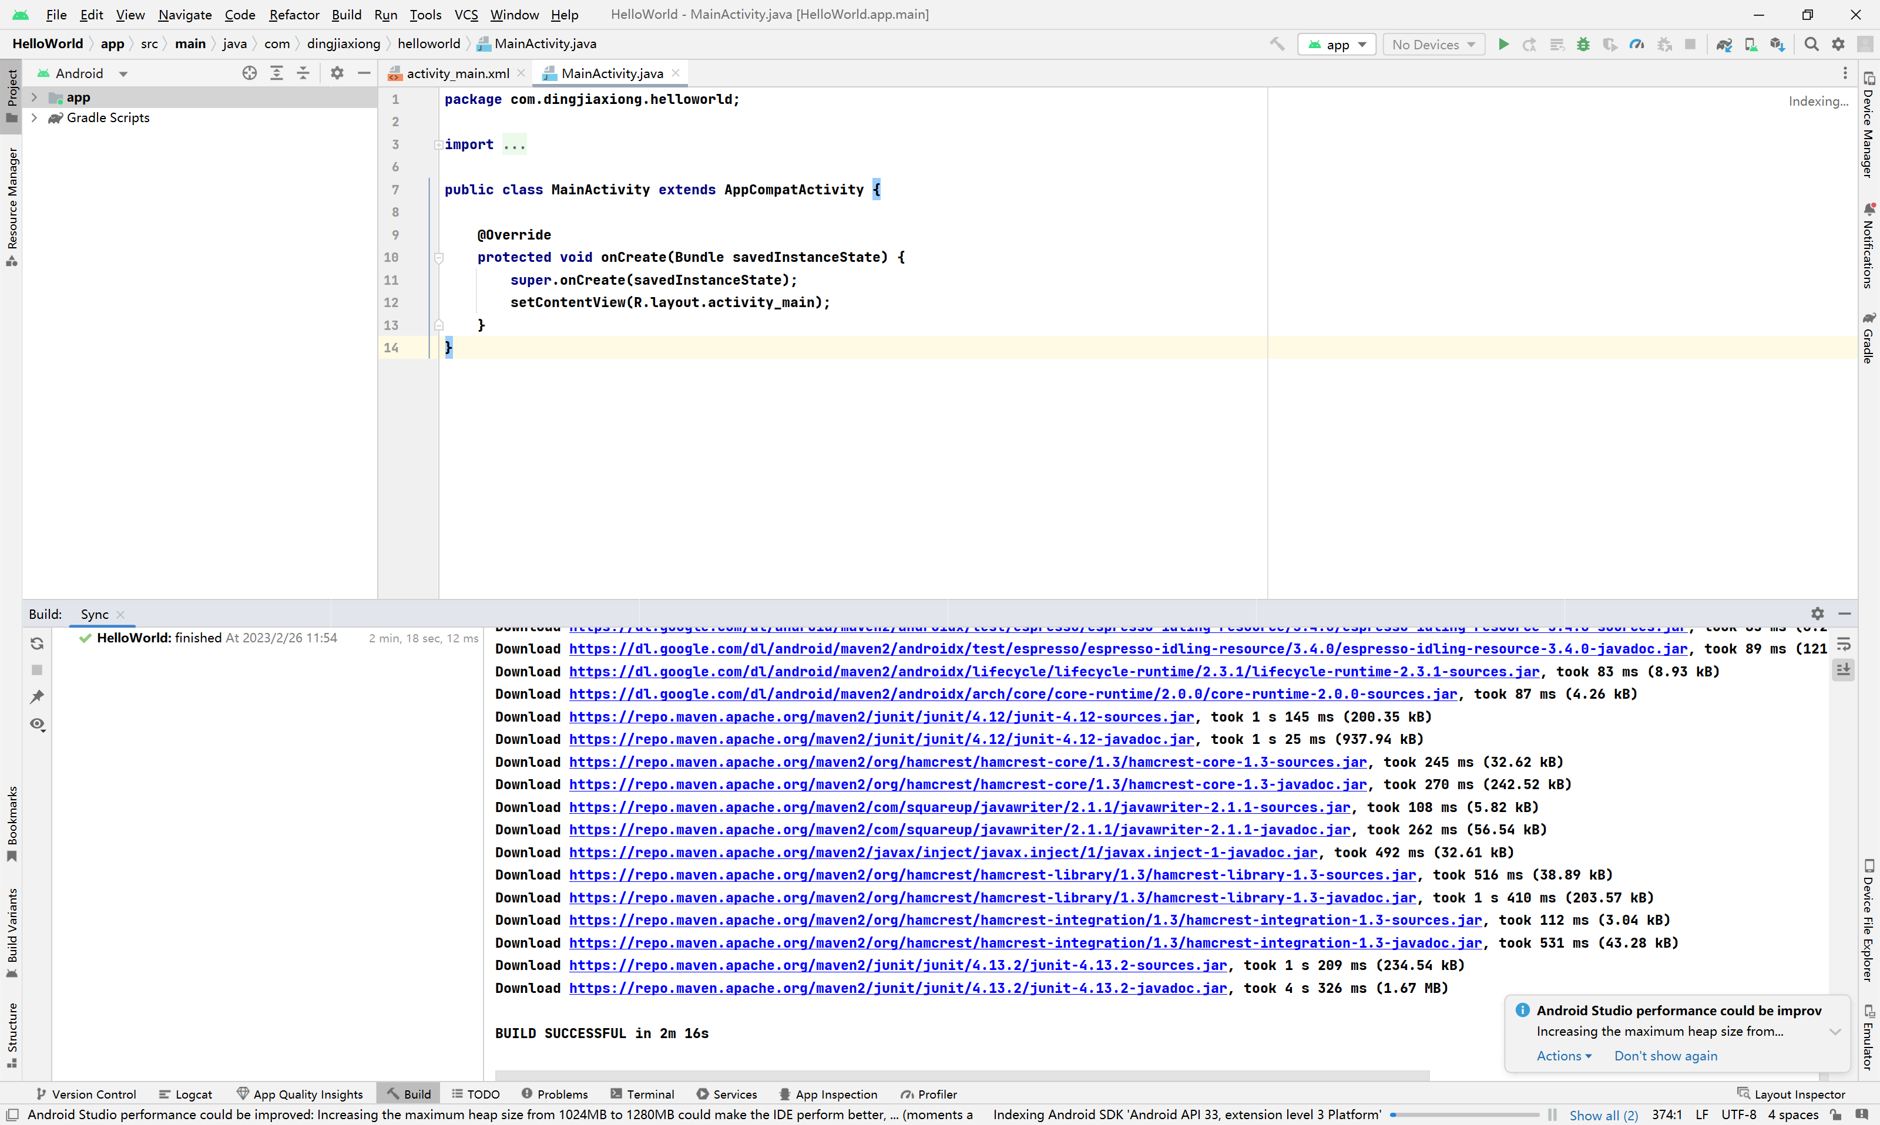
Task: Open the Navigate menu in menu bar
Action: (185, 14)
